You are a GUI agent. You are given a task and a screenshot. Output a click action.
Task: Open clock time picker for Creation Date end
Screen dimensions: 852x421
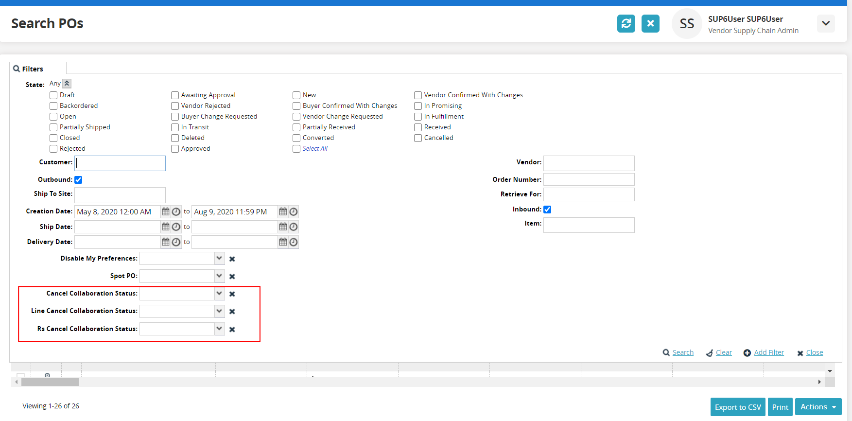[294, 212]
